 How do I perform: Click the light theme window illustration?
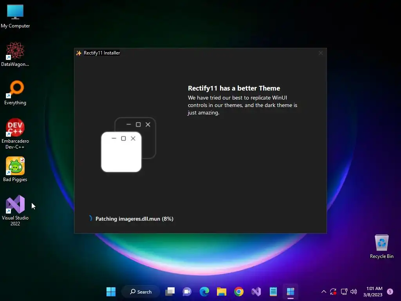[x=121, y=152]
